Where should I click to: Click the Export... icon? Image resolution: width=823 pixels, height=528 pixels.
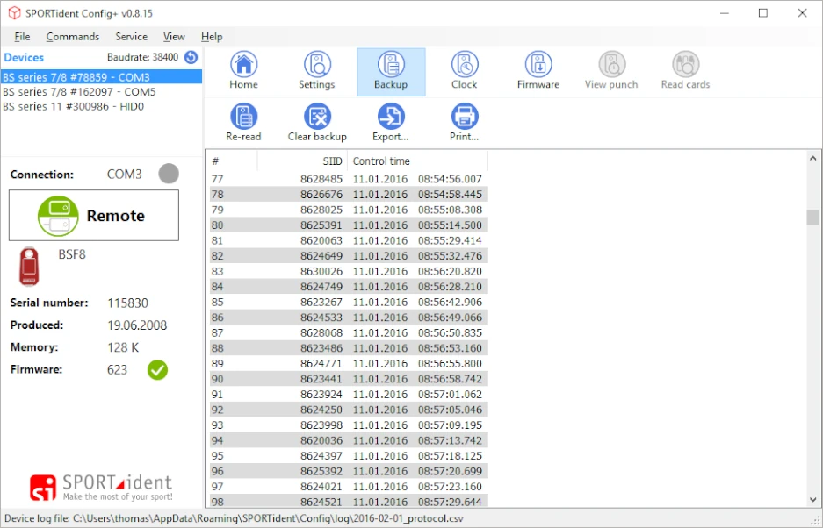(391, 123)
